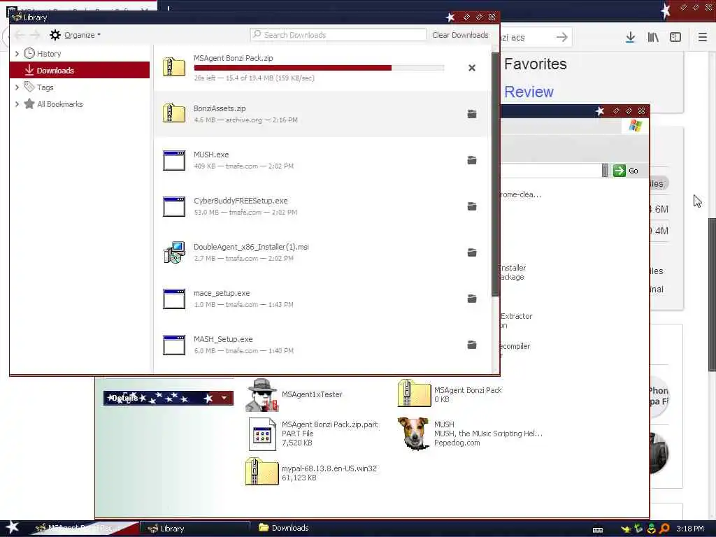Click the Windows flag logo in Explorer
This screenshot has height=537, width=716.
[635, 126]
